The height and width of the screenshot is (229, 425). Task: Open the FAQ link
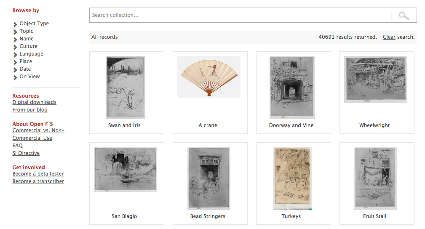tap(17, 146)
